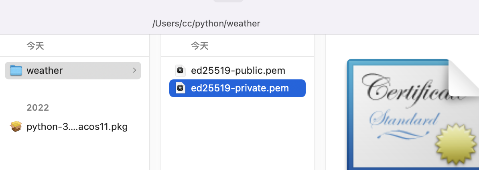Click the 今天 header above weather folder
Image resolution: width=479 pixels, height=170 pixels.
(x=35, y=46)
